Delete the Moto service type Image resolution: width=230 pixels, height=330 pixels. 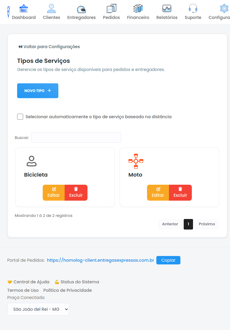click(x=180, y=193)
